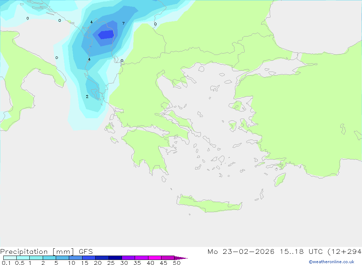Screen dimensions: 362x265
Task: Click the legend label '0.5'
Action: coord(20,263)
